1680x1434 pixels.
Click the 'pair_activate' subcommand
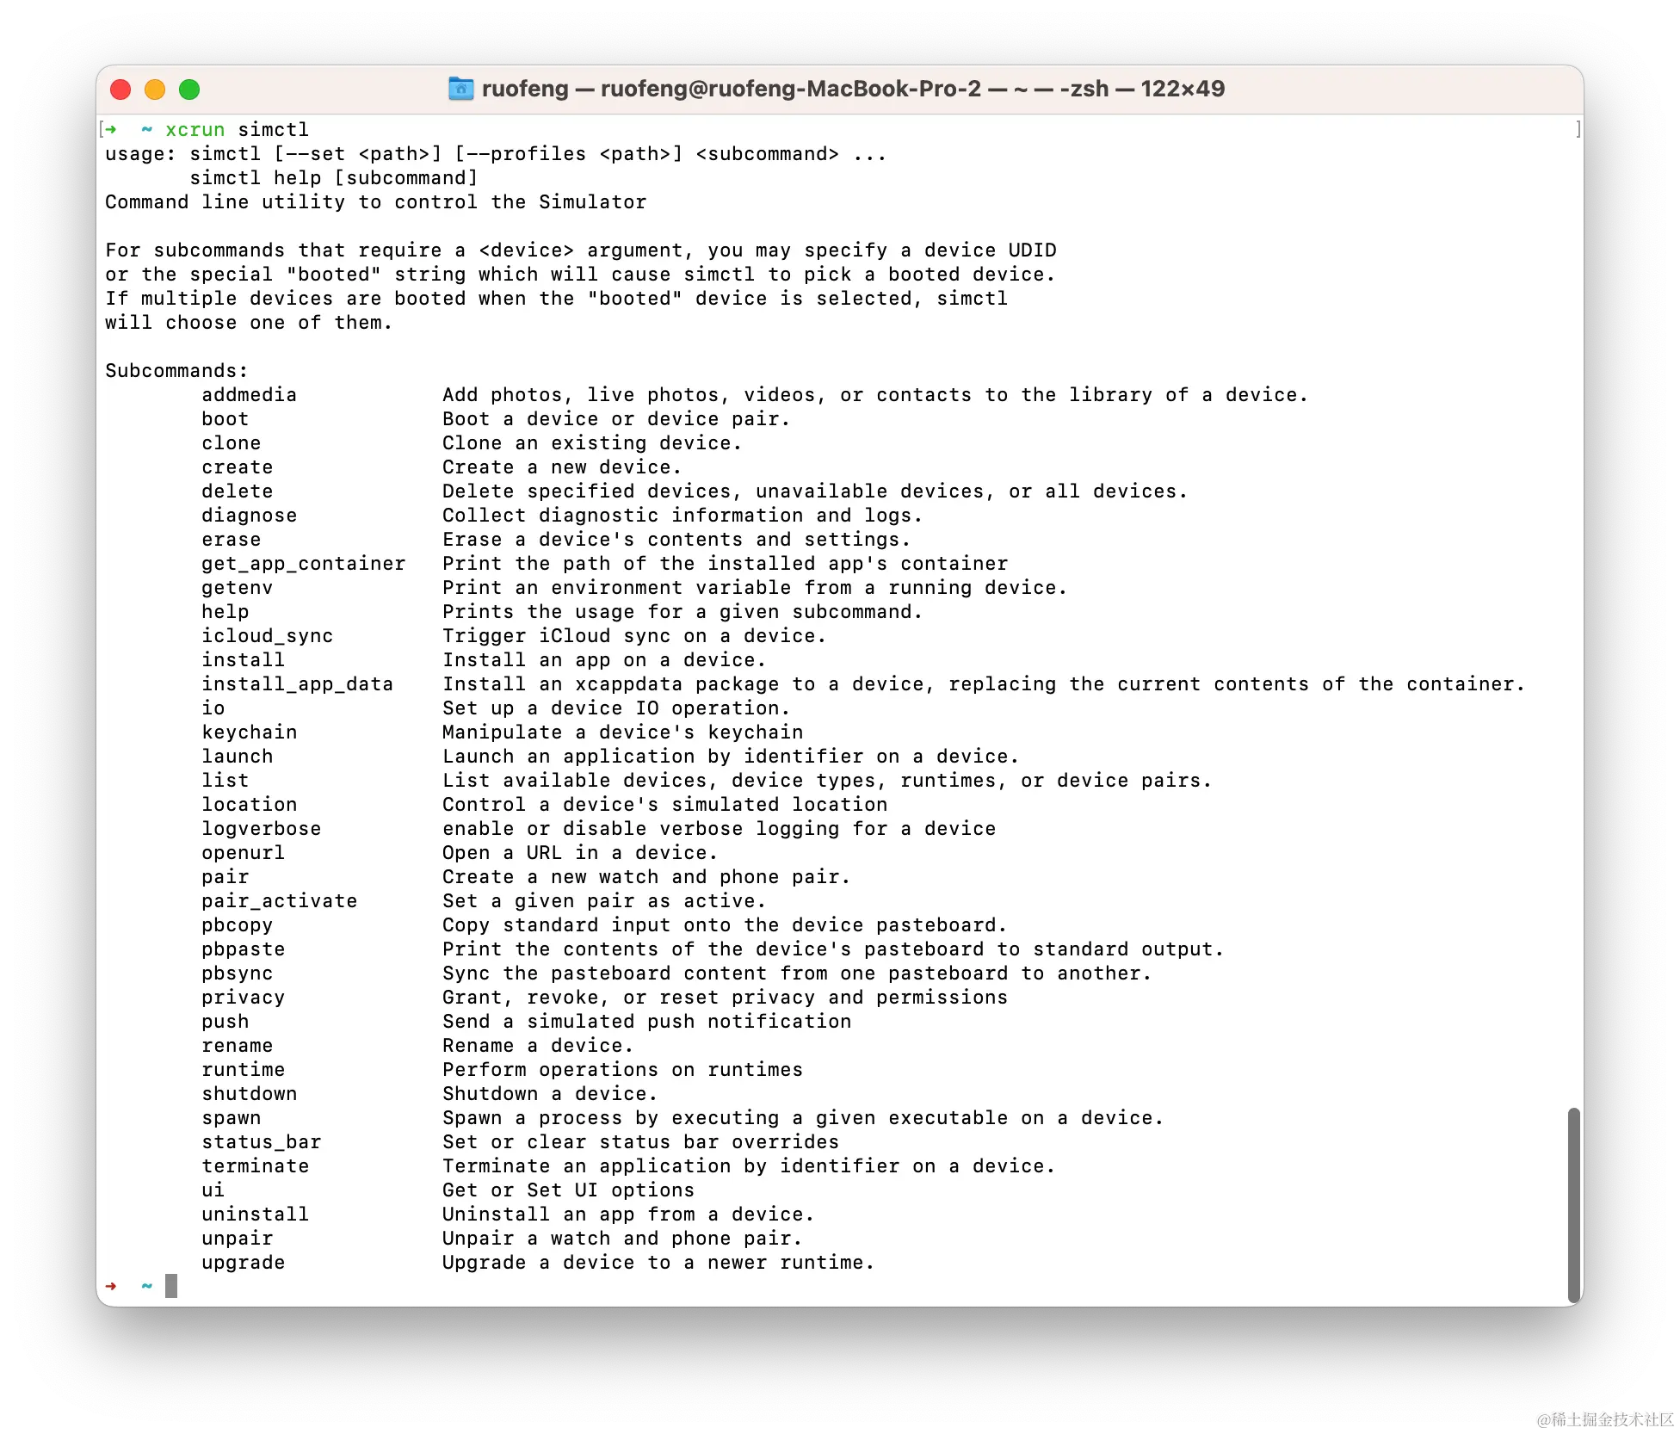coord(280,901)
